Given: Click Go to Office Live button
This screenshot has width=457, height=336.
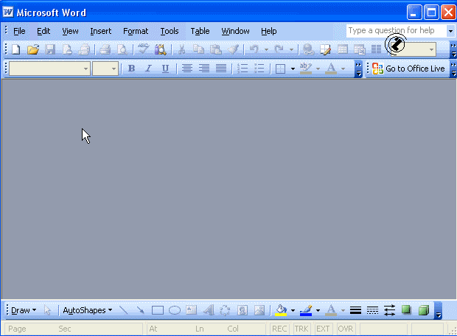Looking at the screenshot, I should coord(408,69).
